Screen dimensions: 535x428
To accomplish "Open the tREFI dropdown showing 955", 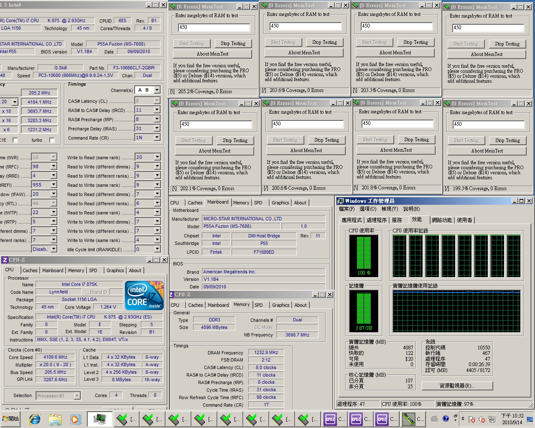I will point(53,185).
